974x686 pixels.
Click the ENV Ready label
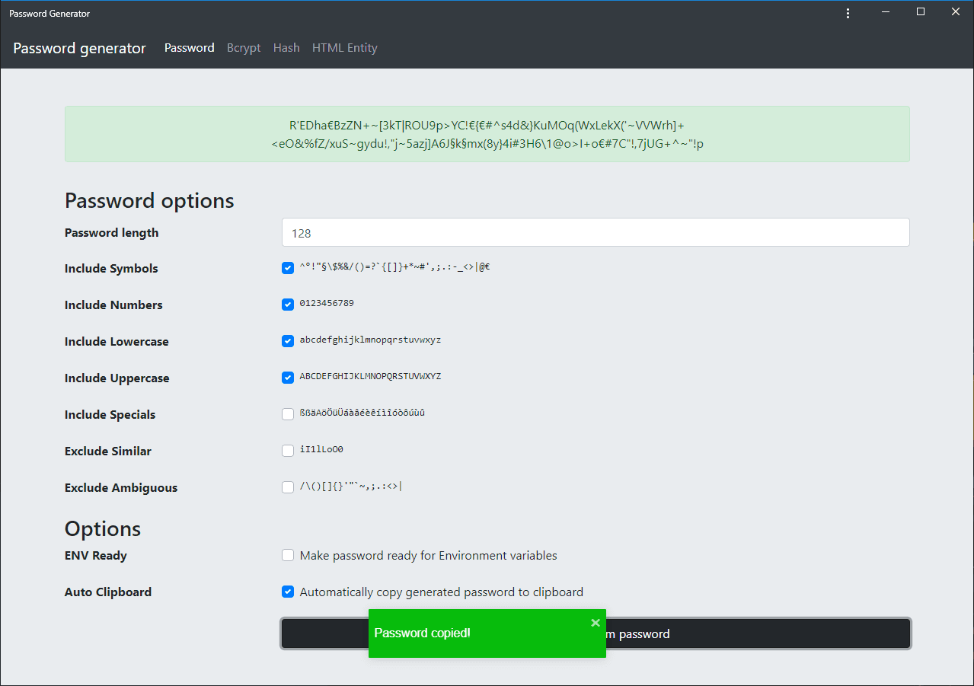[96, 556]
